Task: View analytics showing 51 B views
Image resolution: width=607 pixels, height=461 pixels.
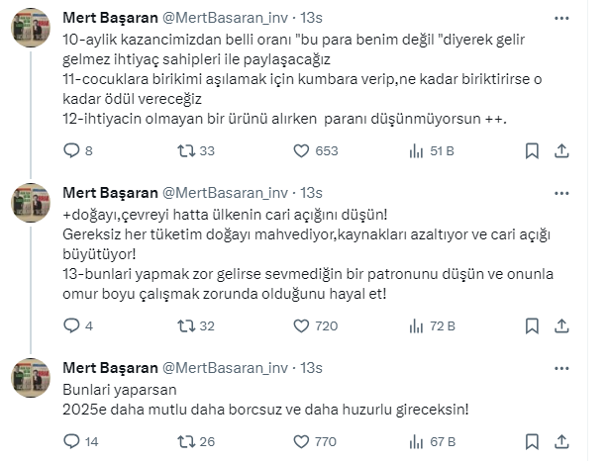Action: (x=417, y=151)
